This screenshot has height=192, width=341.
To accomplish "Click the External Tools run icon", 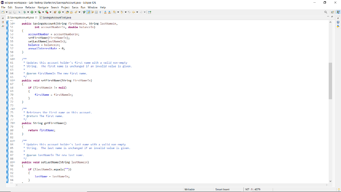I will (47, 12).
